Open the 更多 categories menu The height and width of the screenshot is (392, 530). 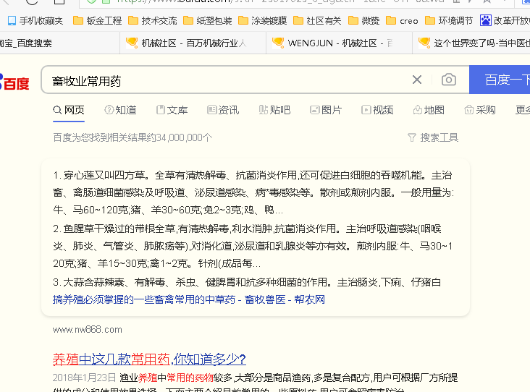(523, 110)
